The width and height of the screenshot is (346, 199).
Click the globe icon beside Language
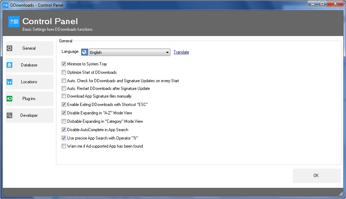click(85, 52)
